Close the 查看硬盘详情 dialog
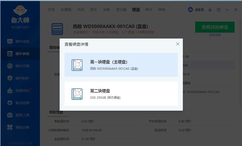 pos(178,44)
